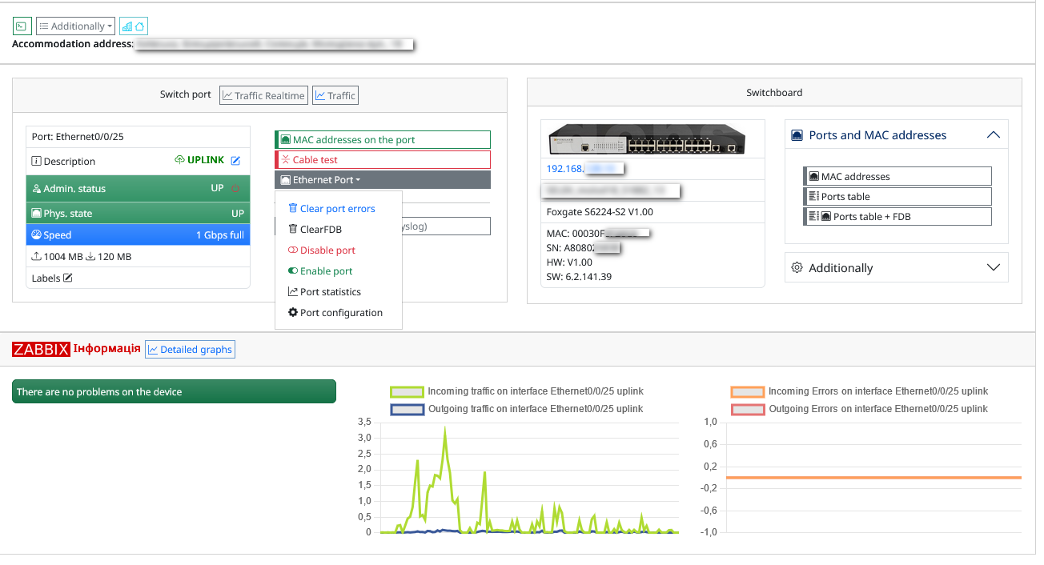Click the Additionally gear icon in Switchboard
The height and width of the screenshot is (565, 1044).
point(797,268)
